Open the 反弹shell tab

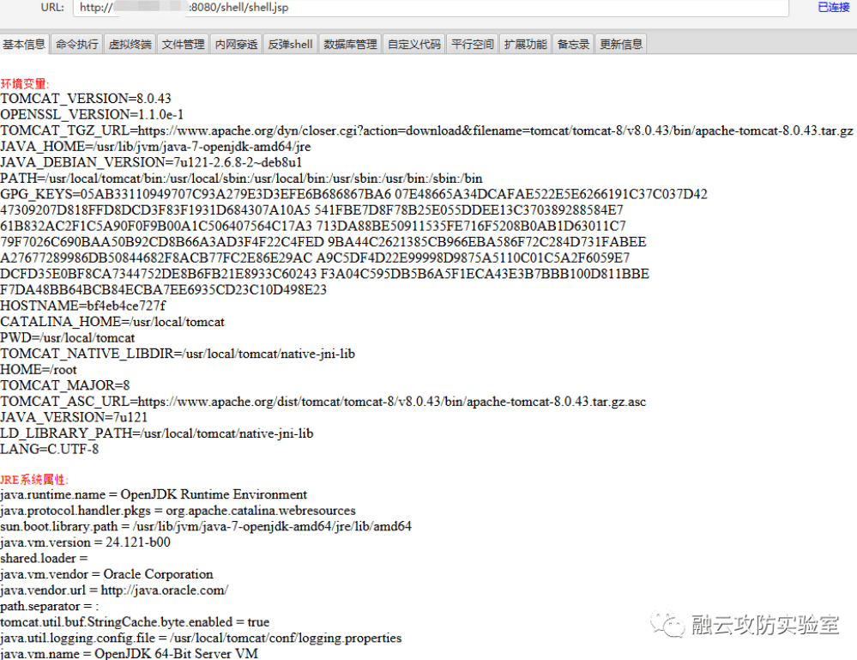tap(290, 44)
